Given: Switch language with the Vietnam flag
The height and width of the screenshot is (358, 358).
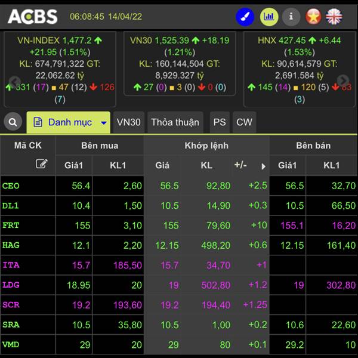Looking at the screenshot, I should point(313,16).
